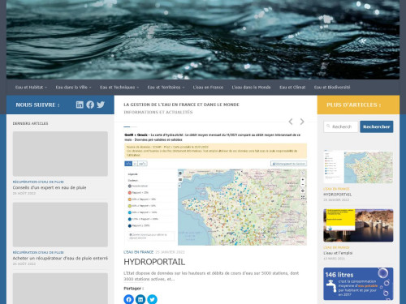Viewport: 406px width, 304px height.
Task: Share article on Twitter round icon
Action: [152, 299]
